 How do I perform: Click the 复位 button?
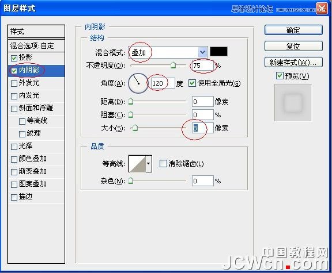tap(293, 46)
